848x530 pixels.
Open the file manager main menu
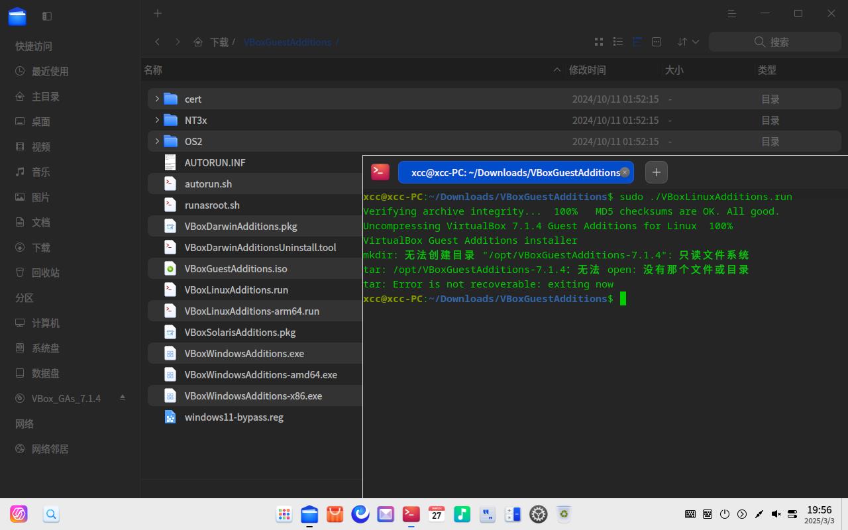pyautogui.click(x=732, y=13)
